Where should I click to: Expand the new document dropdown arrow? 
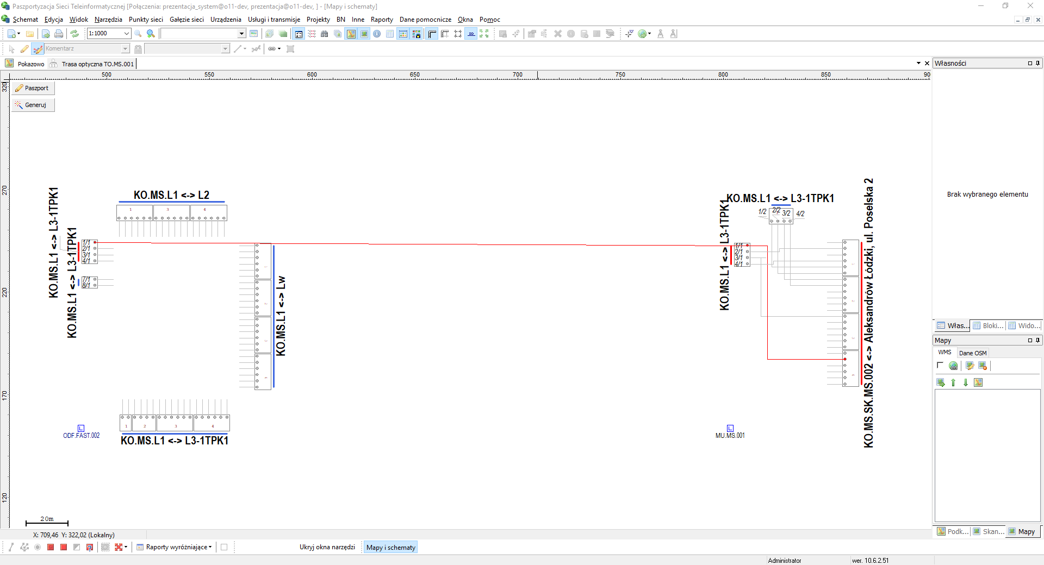pos(19,34)
